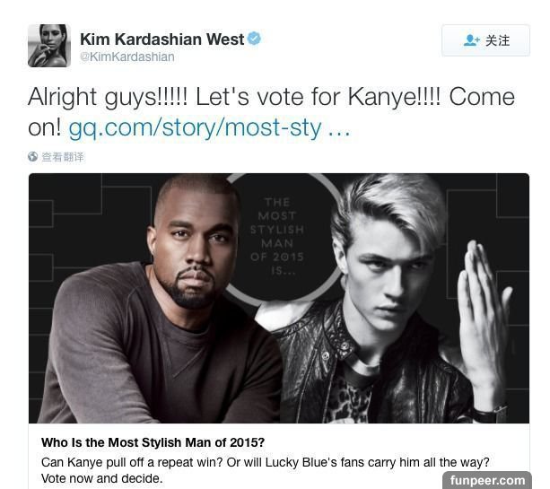Open the gq.com/story/most-sty link
Viewport: 550px width, 489px height.
click(x=195, y=127)
